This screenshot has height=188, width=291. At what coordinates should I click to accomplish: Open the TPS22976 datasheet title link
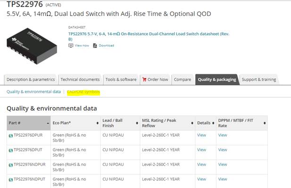tap(149, 36)
